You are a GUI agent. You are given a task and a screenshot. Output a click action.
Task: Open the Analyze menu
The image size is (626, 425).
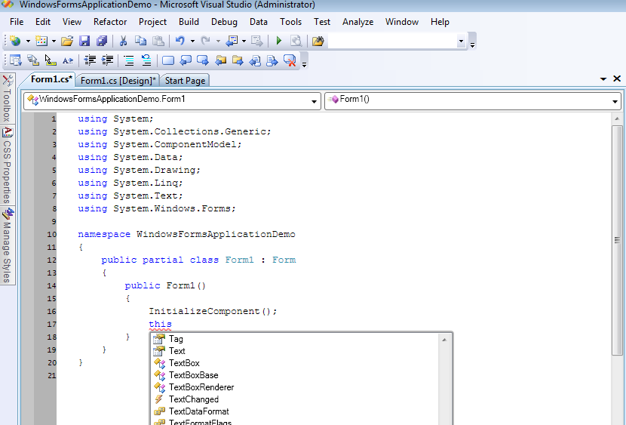pyautogui.click(x=357, y=22)
